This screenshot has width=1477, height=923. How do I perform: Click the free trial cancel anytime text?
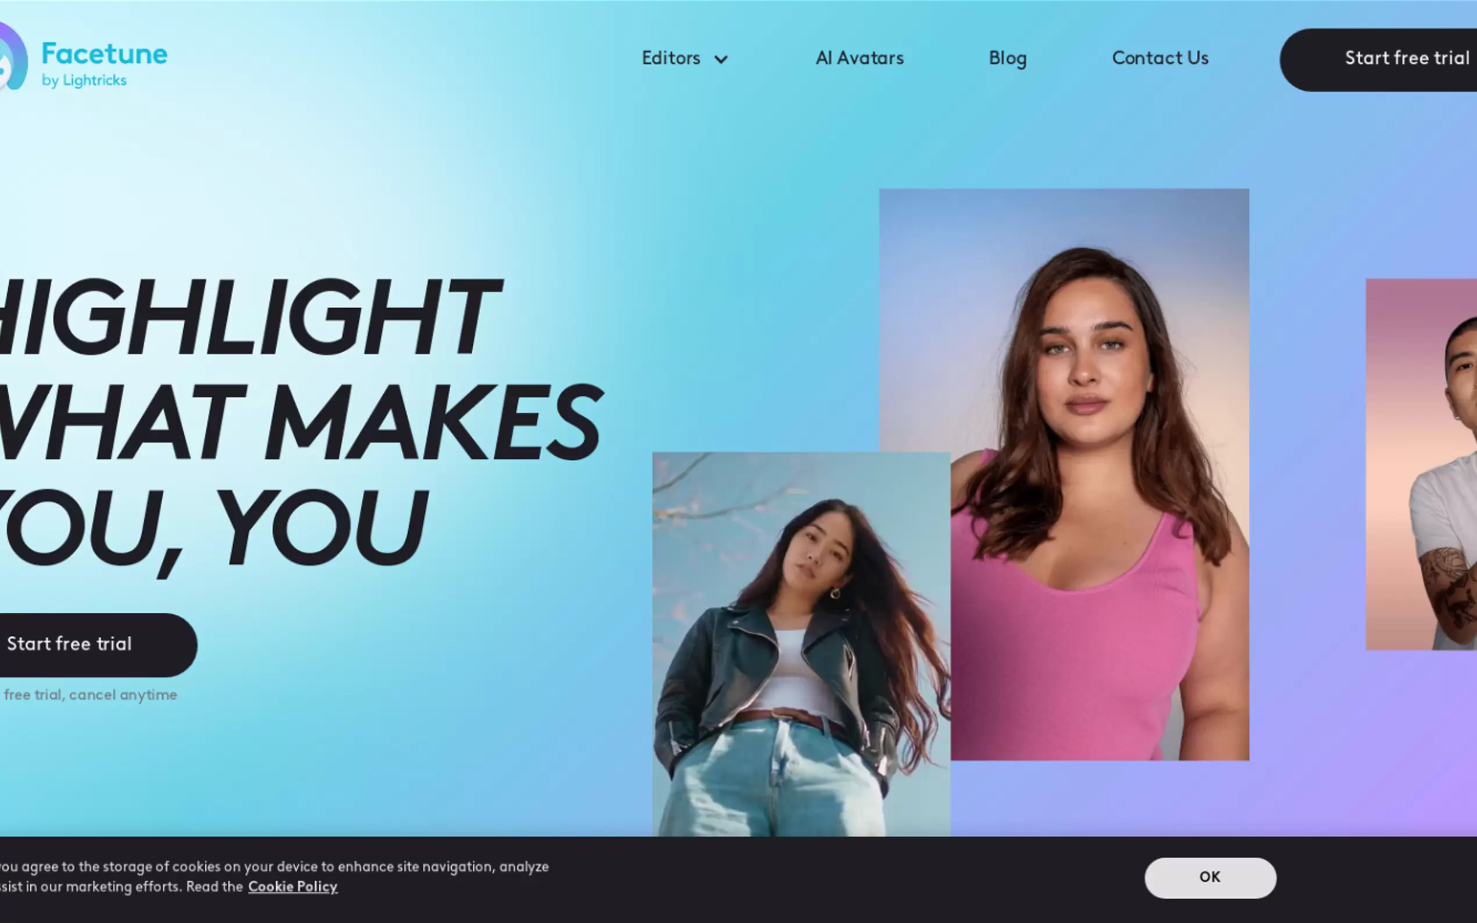90,695
